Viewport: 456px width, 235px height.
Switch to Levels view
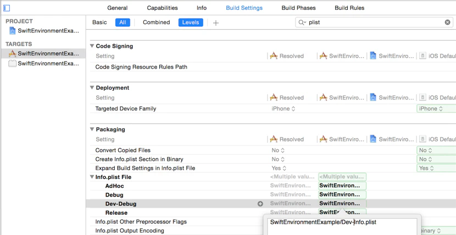pyautogui.click(x=191, y=23)
